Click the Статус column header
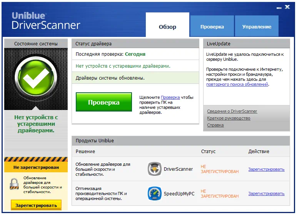Screen dimensions: 297x215 click(208, 152)
